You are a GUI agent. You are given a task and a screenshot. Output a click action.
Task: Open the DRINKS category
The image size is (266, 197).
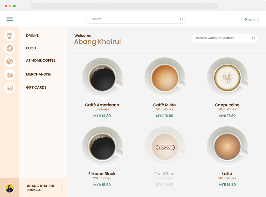pos(32,36)
